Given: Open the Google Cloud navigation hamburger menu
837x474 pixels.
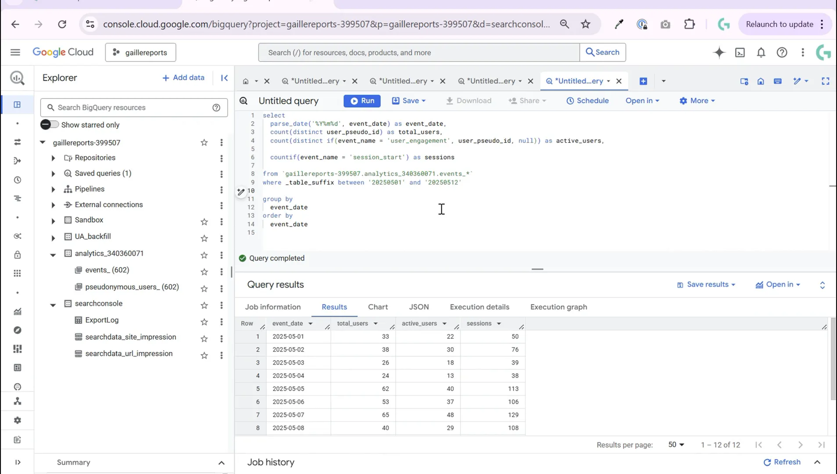Looking at the screenshot, I should 15,52.
